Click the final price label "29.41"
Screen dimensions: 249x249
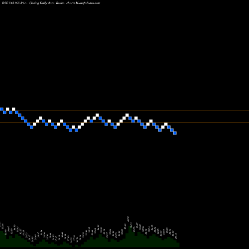(x=176, y=236)
